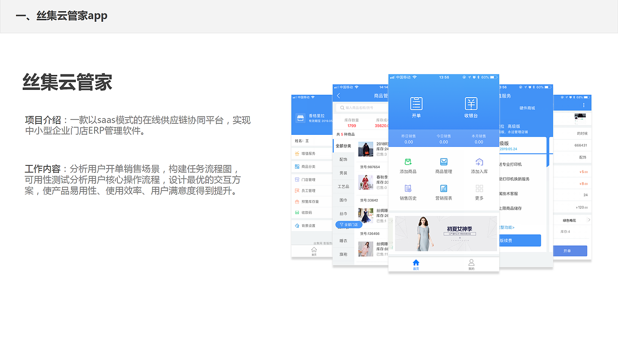Click the blue 续费 renew button
The width and height of the screenshot is (618, 348).
pos(520,241)
